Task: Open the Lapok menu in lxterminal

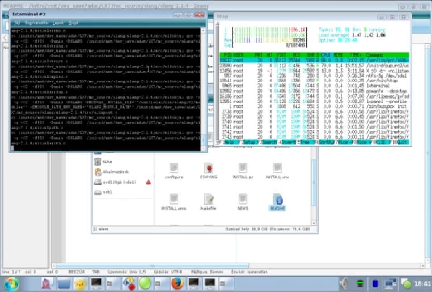Action: (x=58, y=22)
